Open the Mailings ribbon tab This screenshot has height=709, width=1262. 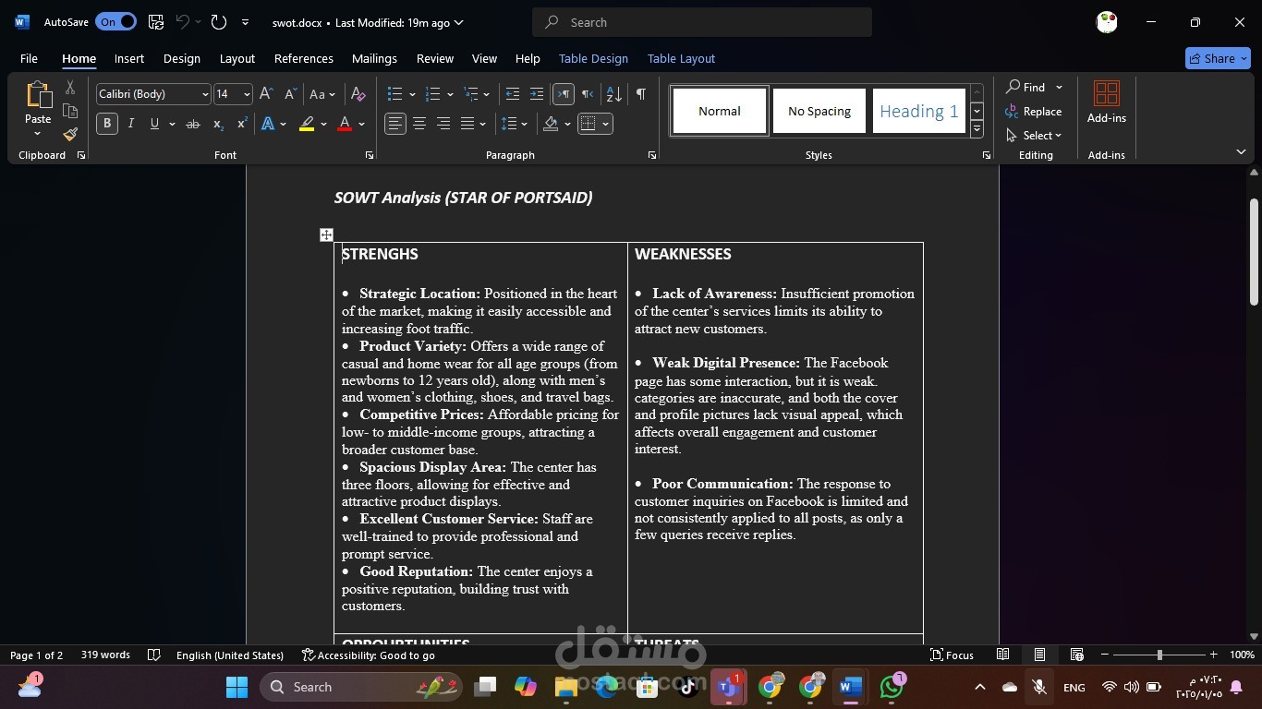click(373, 58)
